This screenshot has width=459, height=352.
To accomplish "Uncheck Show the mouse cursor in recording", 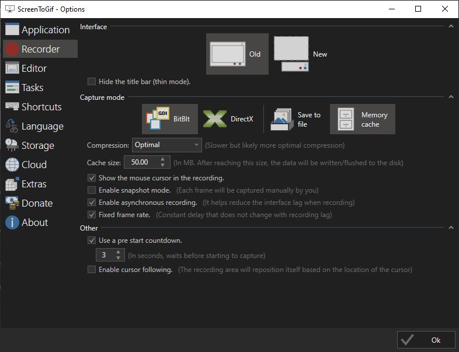I will [x=92, y=177].
